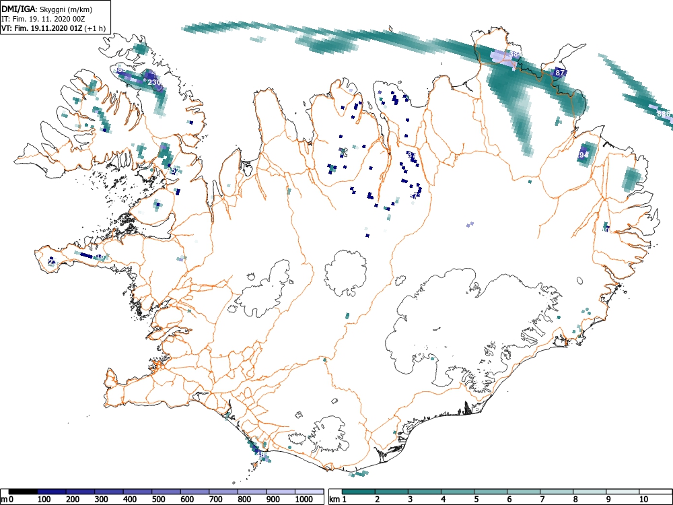The image size is (673, 505).
Task: Click the 600–700 m lavender legend swatch
Action: 195,492
